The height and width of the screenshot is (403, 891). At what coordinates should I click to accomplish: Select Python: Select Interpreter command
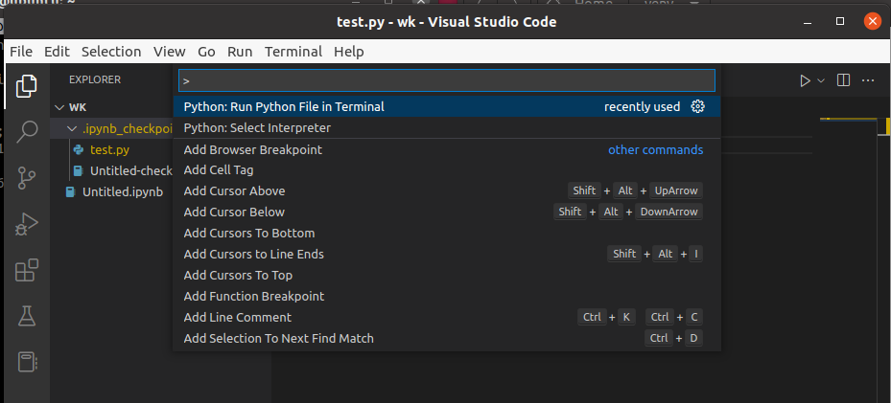[257, 128]
